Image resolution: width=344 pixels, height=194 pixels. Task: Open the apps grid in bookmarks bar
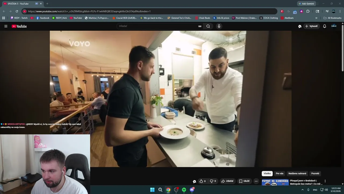pyautogui.click(x=3, y=18)
